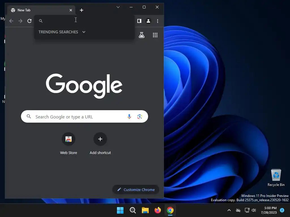Collapse the TRENDING SEARCHES section
290x217 pixels.
pyautogui.click(x=84, y=32)
